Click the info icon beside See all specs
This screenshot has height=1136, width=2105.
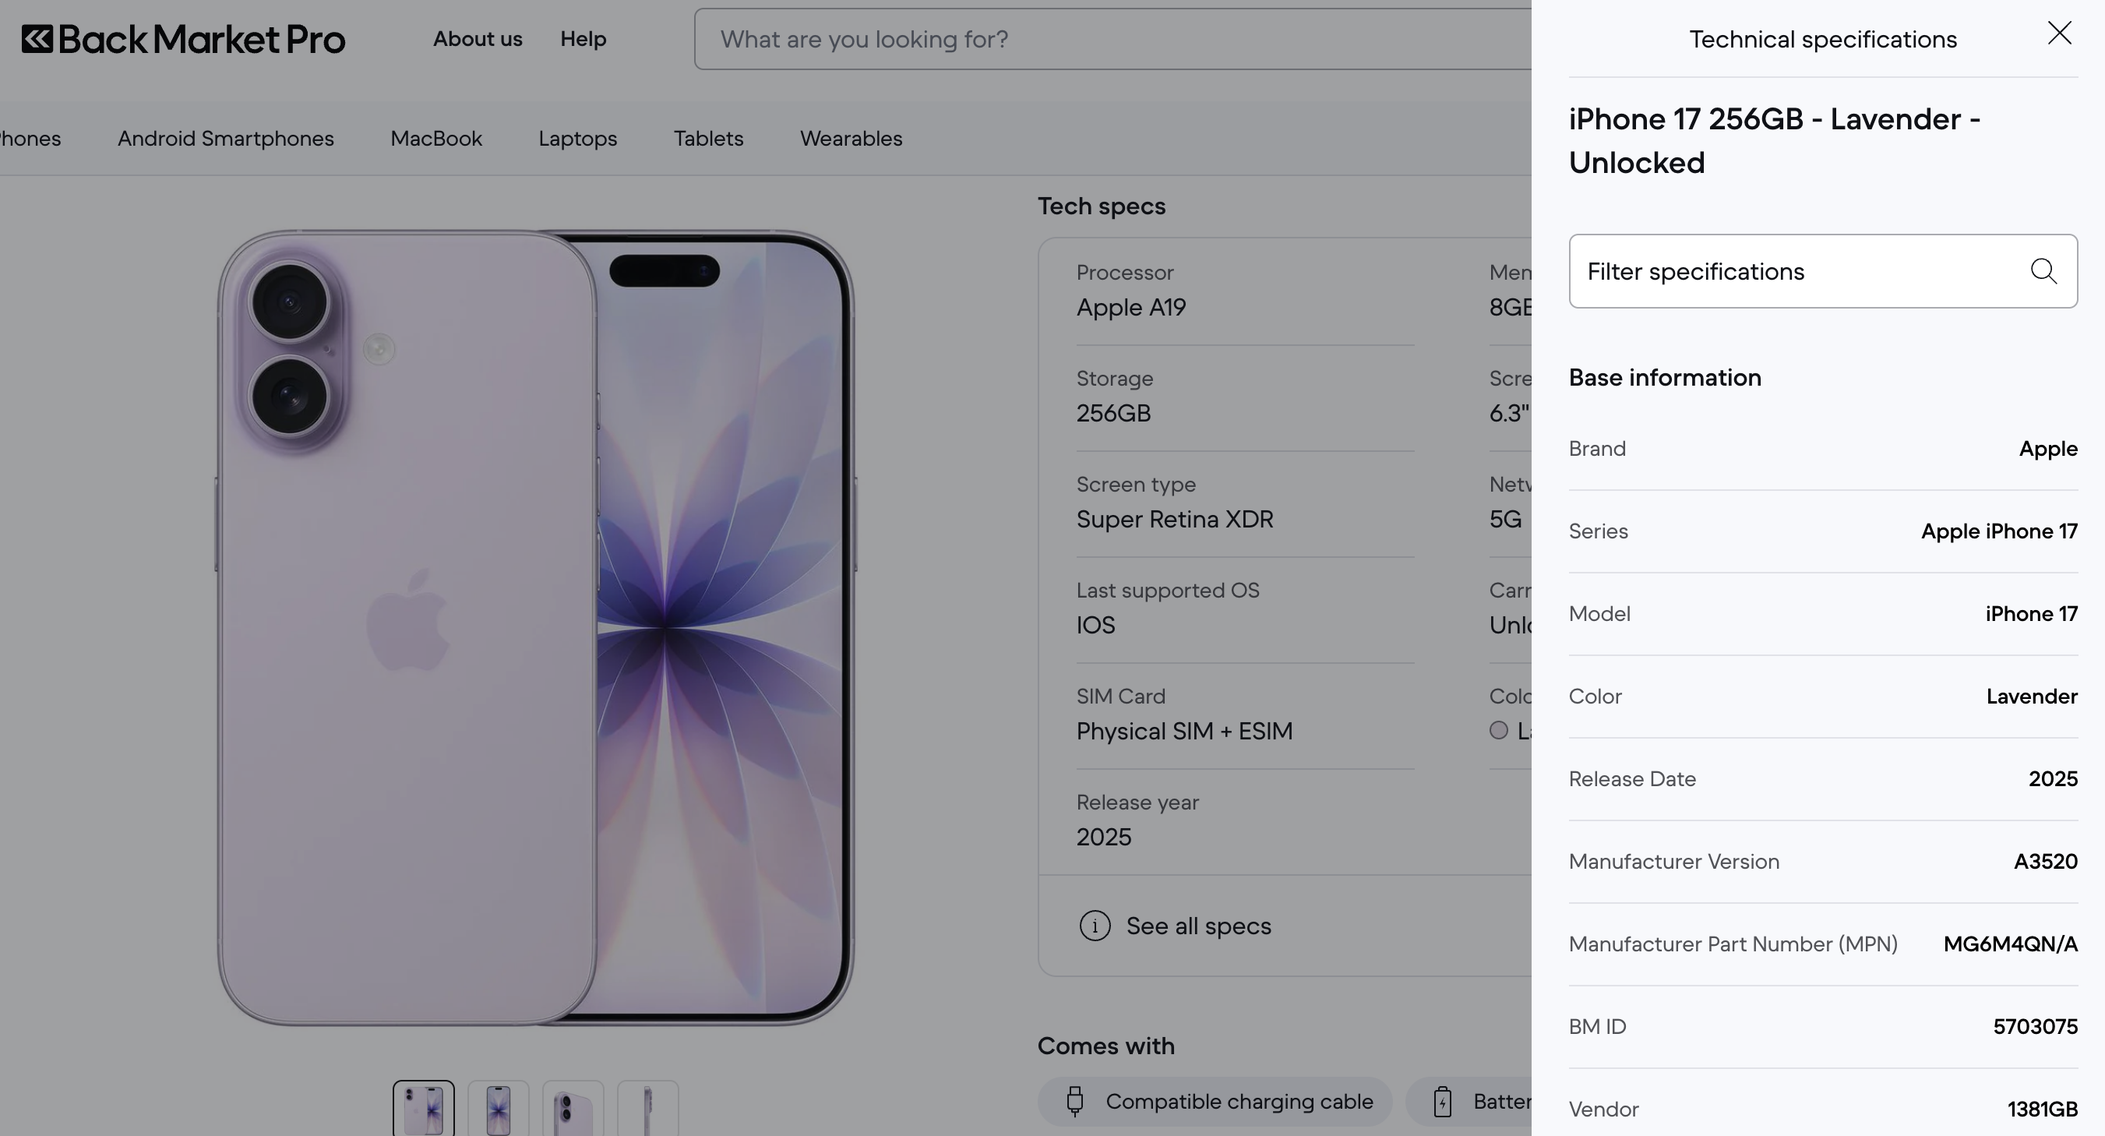(x=1094, y=926)
